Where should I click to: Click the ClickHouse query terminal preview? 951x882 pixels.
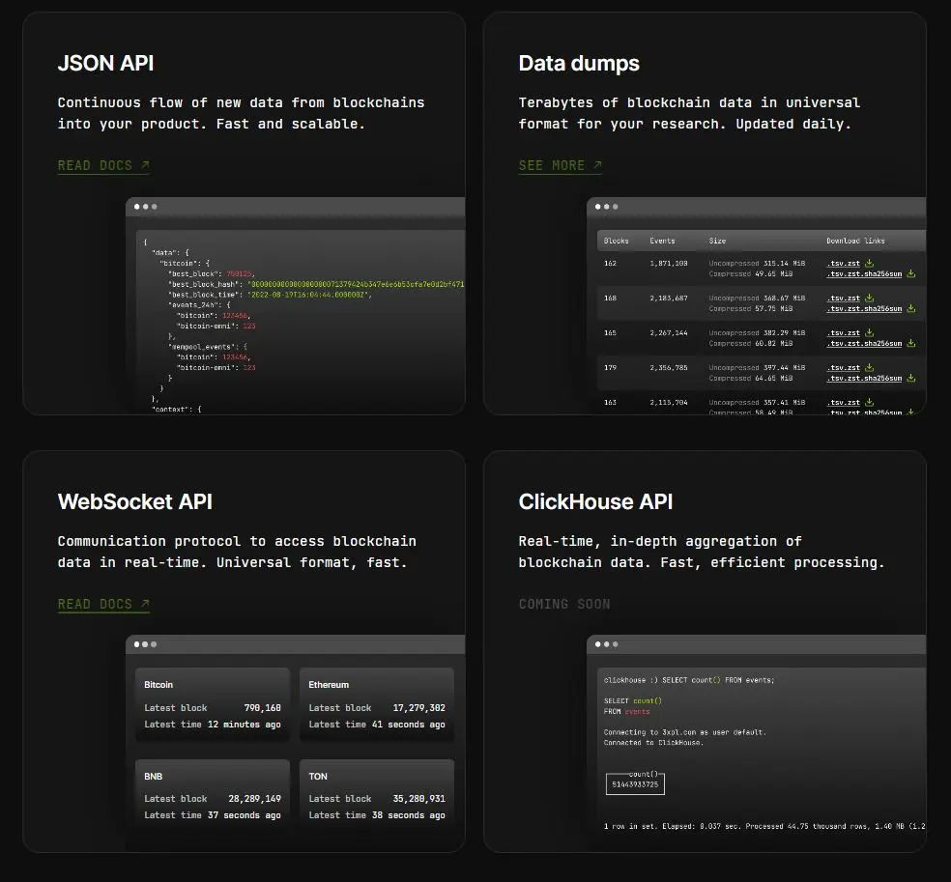click(756, 744)
